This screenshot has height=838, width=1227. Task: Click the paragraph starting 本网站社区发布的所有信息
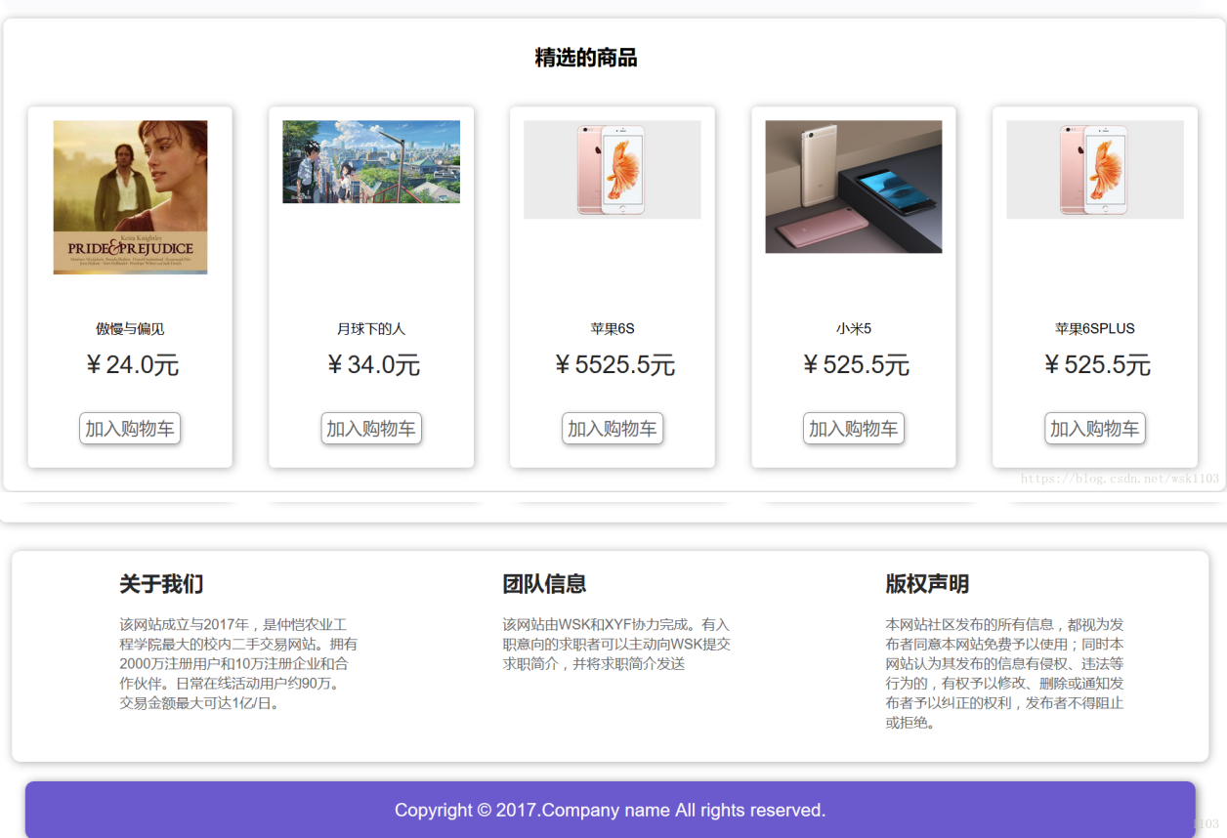point(1005,673)
